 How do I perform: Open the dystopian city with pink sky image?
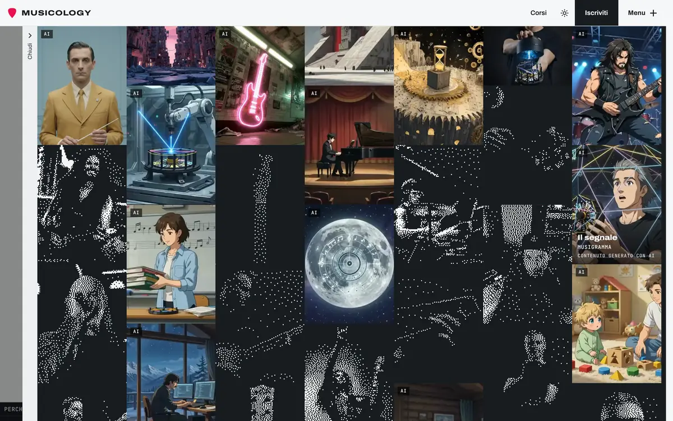click(171, 56)
